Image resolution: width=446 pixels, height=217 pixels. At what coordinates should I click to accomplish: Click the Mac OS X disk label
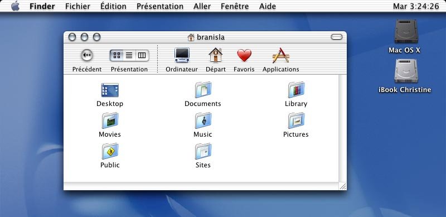pos(405,50)
